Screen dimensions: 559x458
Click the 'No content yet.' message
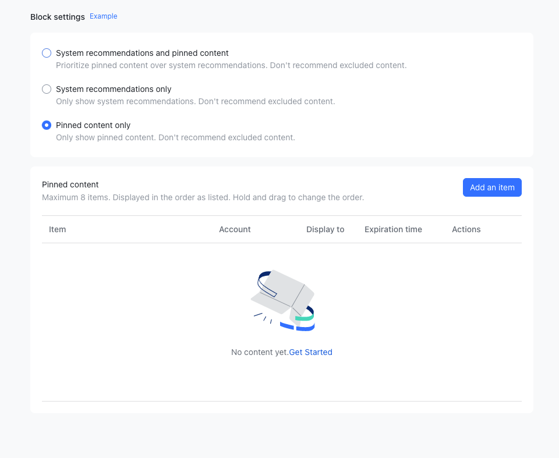260,352
